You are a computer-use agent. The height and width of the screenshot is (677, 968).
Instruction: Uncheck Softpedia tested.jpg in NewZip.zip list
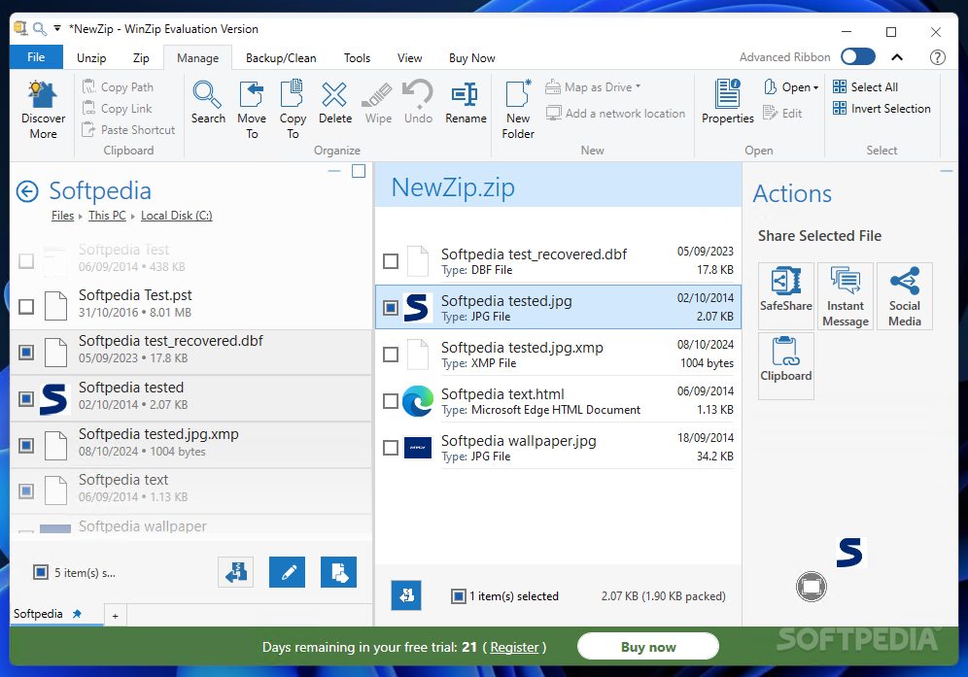(391, 307)
